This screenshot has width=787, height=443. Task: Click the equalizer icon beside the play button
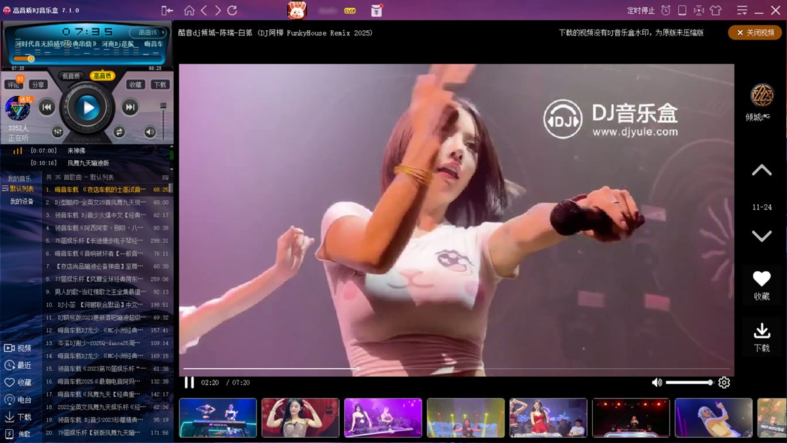pyautogui.click(x=58, y=132)
